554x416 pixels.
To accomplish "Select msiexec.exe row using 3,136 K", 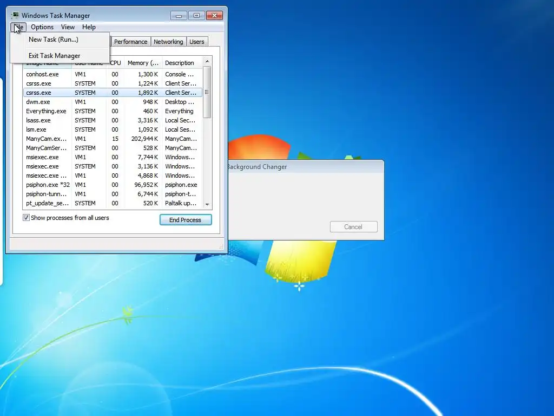I will (x=113, y=166).
